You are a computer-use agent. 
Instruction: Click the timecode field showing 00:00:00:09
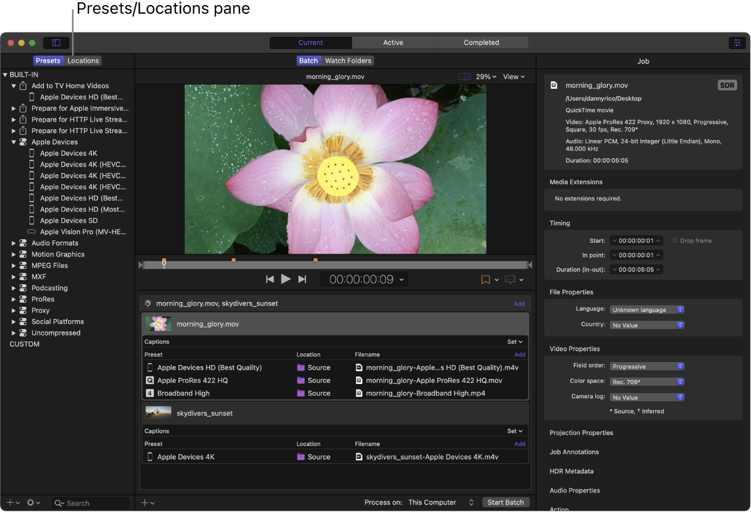click(361, 279)
